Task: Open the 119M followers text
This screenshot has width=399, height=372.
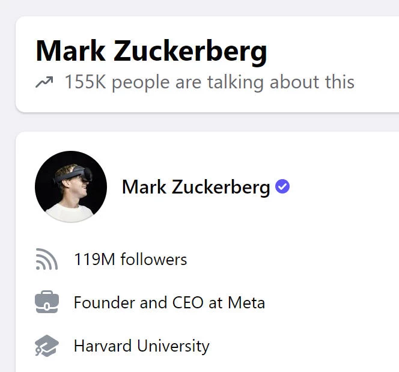Action: pyautogui.click(x=130, y=260)
